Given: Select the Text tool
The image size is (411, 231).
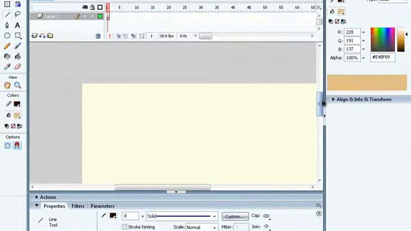Looking at the screenshot, I should click(17, 25).
